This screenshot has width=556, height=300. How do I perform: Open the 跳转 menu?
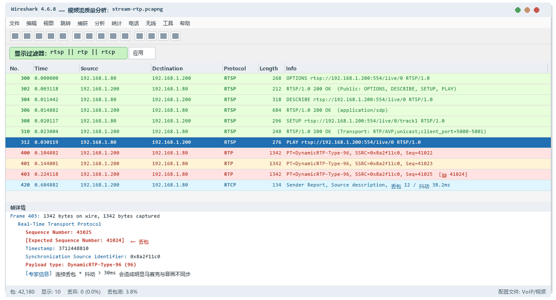tap(65, 23)
